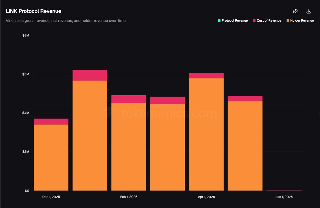Click the 'Feb 1, 2026' axis label
The height and width of the screenshot is (208, 320).
[x=129, y=197]
